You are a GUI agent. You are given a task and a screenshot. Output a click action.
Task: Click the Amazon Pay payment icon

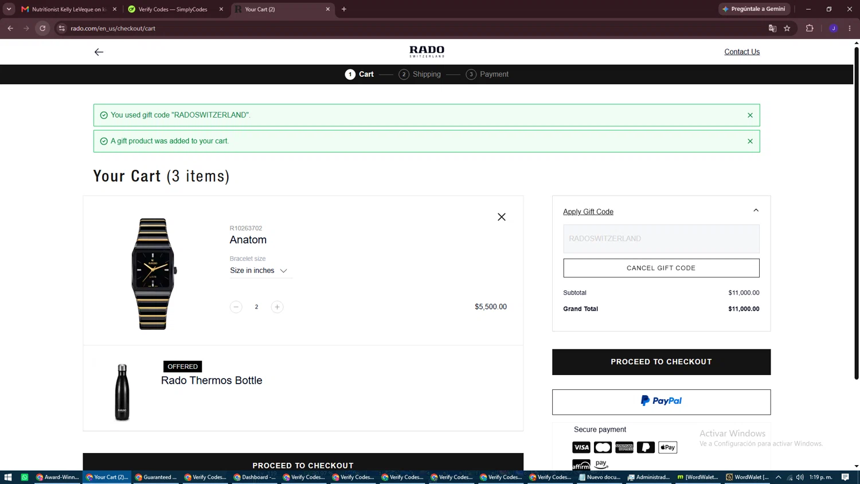601,464
